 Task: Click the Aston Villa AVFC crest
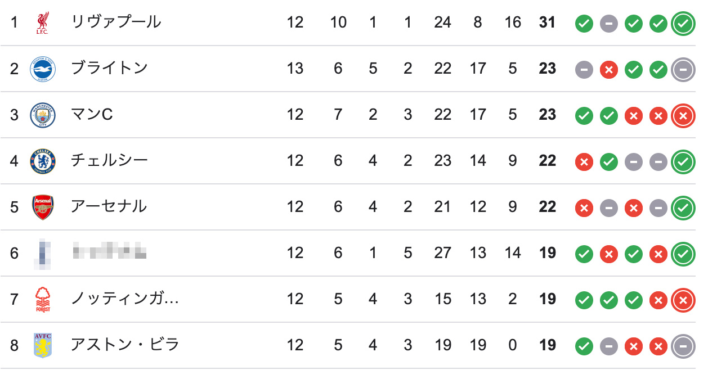pos(43,345)
